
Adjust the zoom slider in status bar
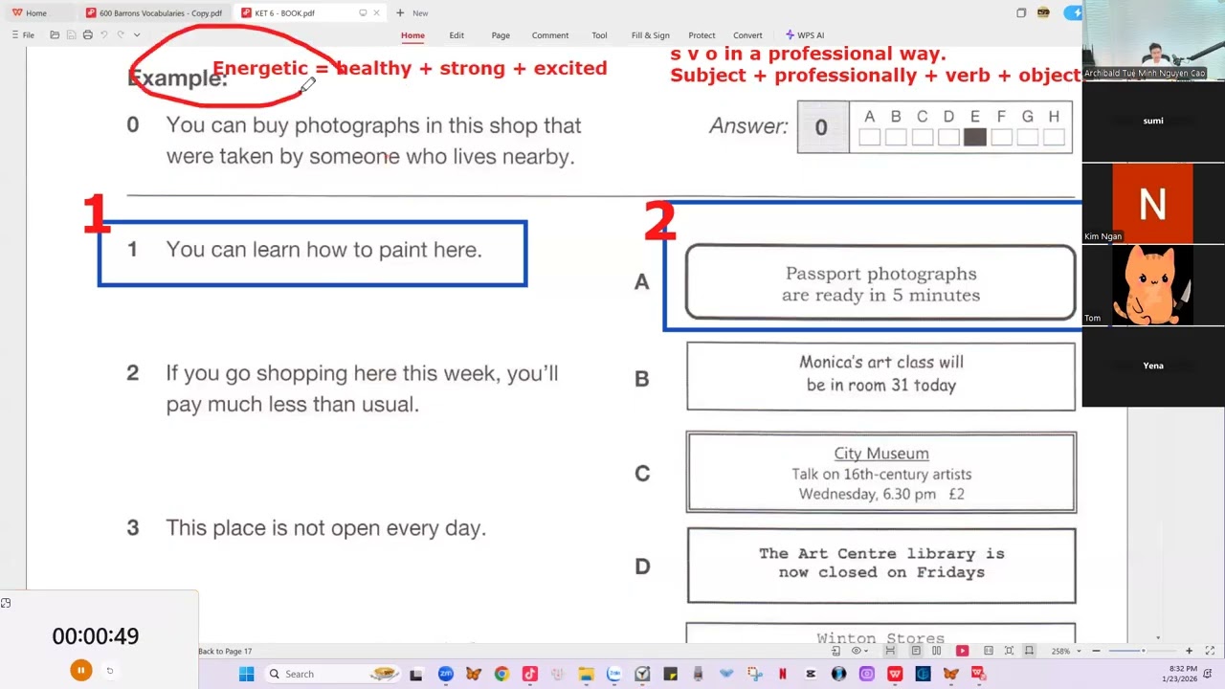[x=1143, y=651]
